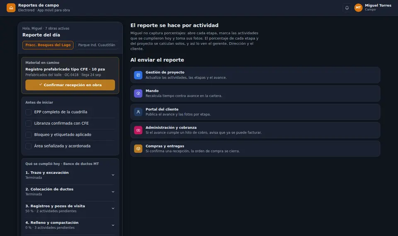Expand the Colocación de ductos chevron
This screenshot has width=398, height=236.
(113, 192)
